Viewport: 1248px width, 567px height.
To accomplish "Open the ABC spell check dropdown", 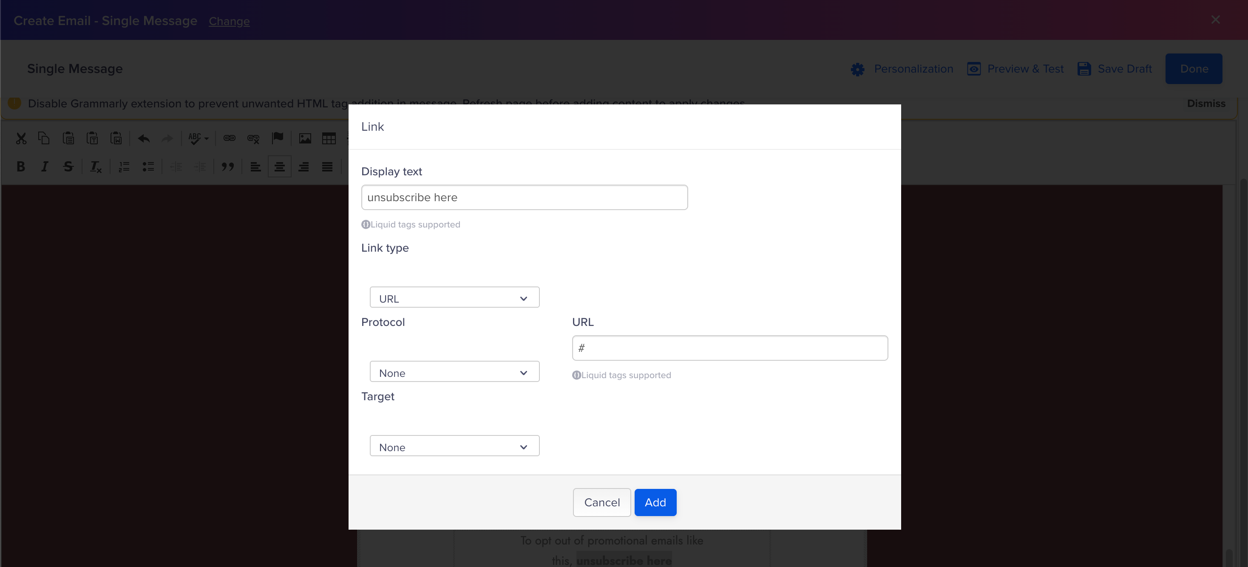I will [x=198, y=138].
